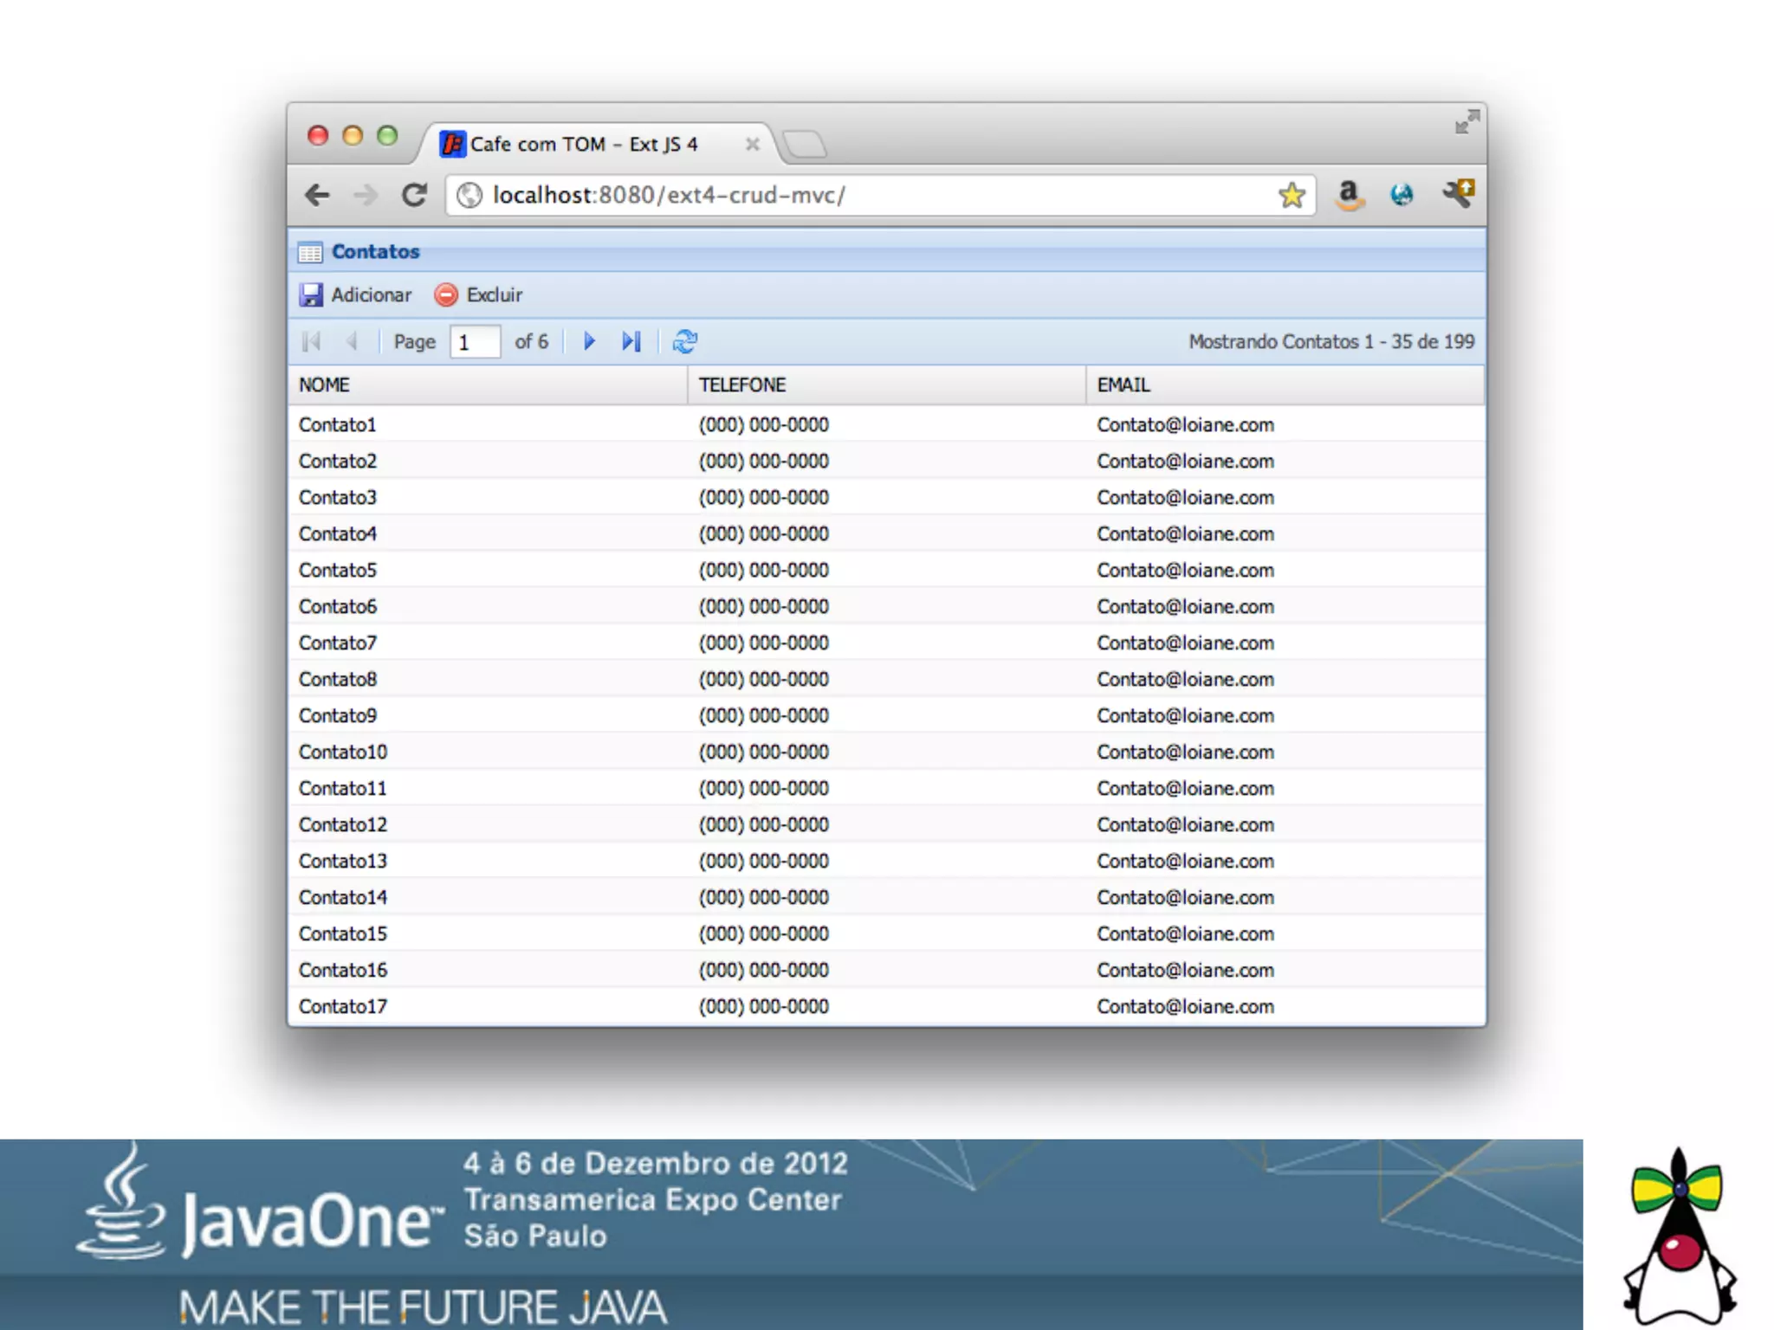Go to next page of contacts

tap(589, 341)
